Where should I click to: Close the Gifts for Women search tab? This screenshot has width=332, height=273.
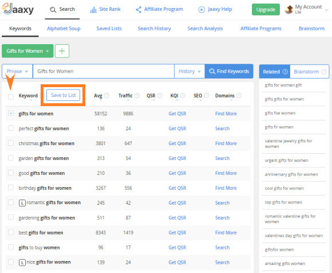[47, 51]
